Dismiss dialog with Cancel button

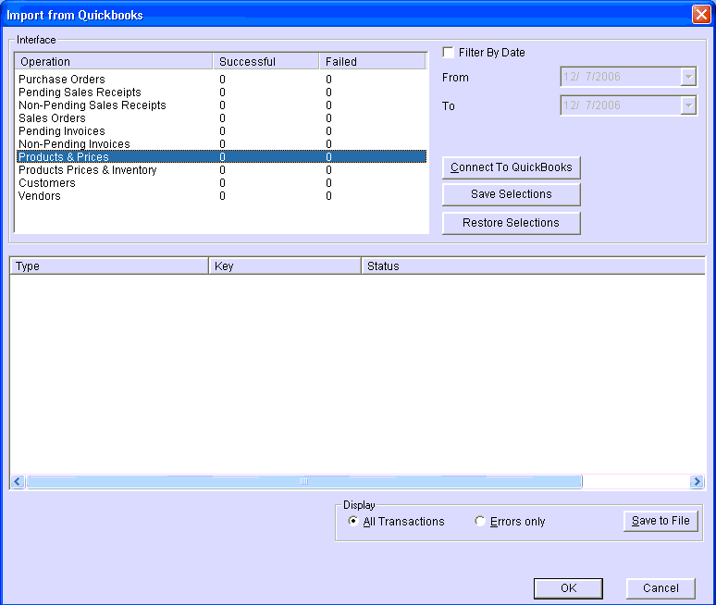pyautogui.click(x=660, y=588)
